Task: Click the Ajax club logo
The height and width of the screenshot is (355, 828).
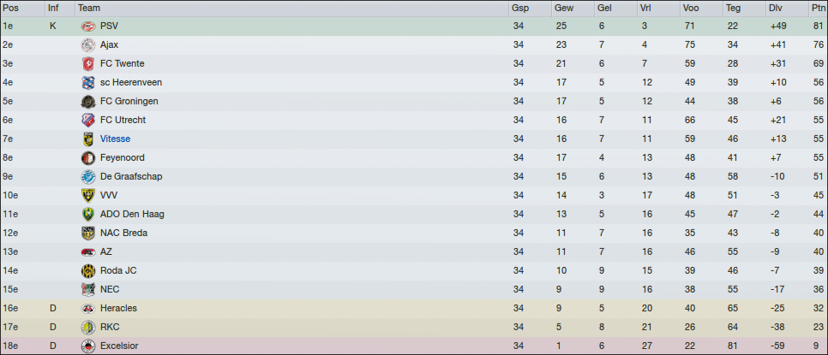Action: (87, 44)
